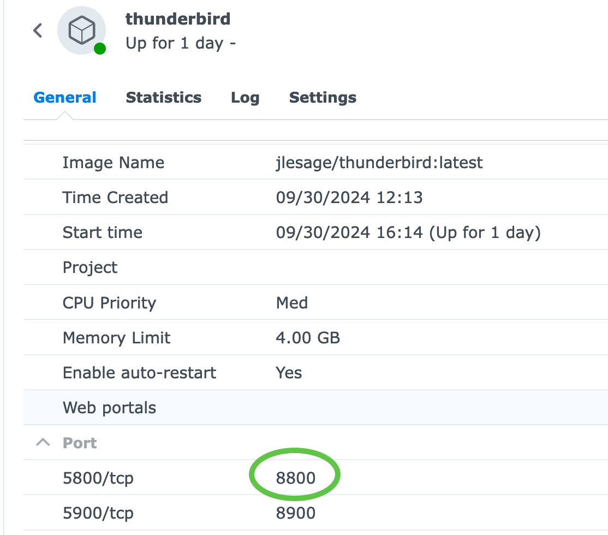Click the Time Created label
The width and height of the screenshot is (608, 535).
[x=115, y=198]
